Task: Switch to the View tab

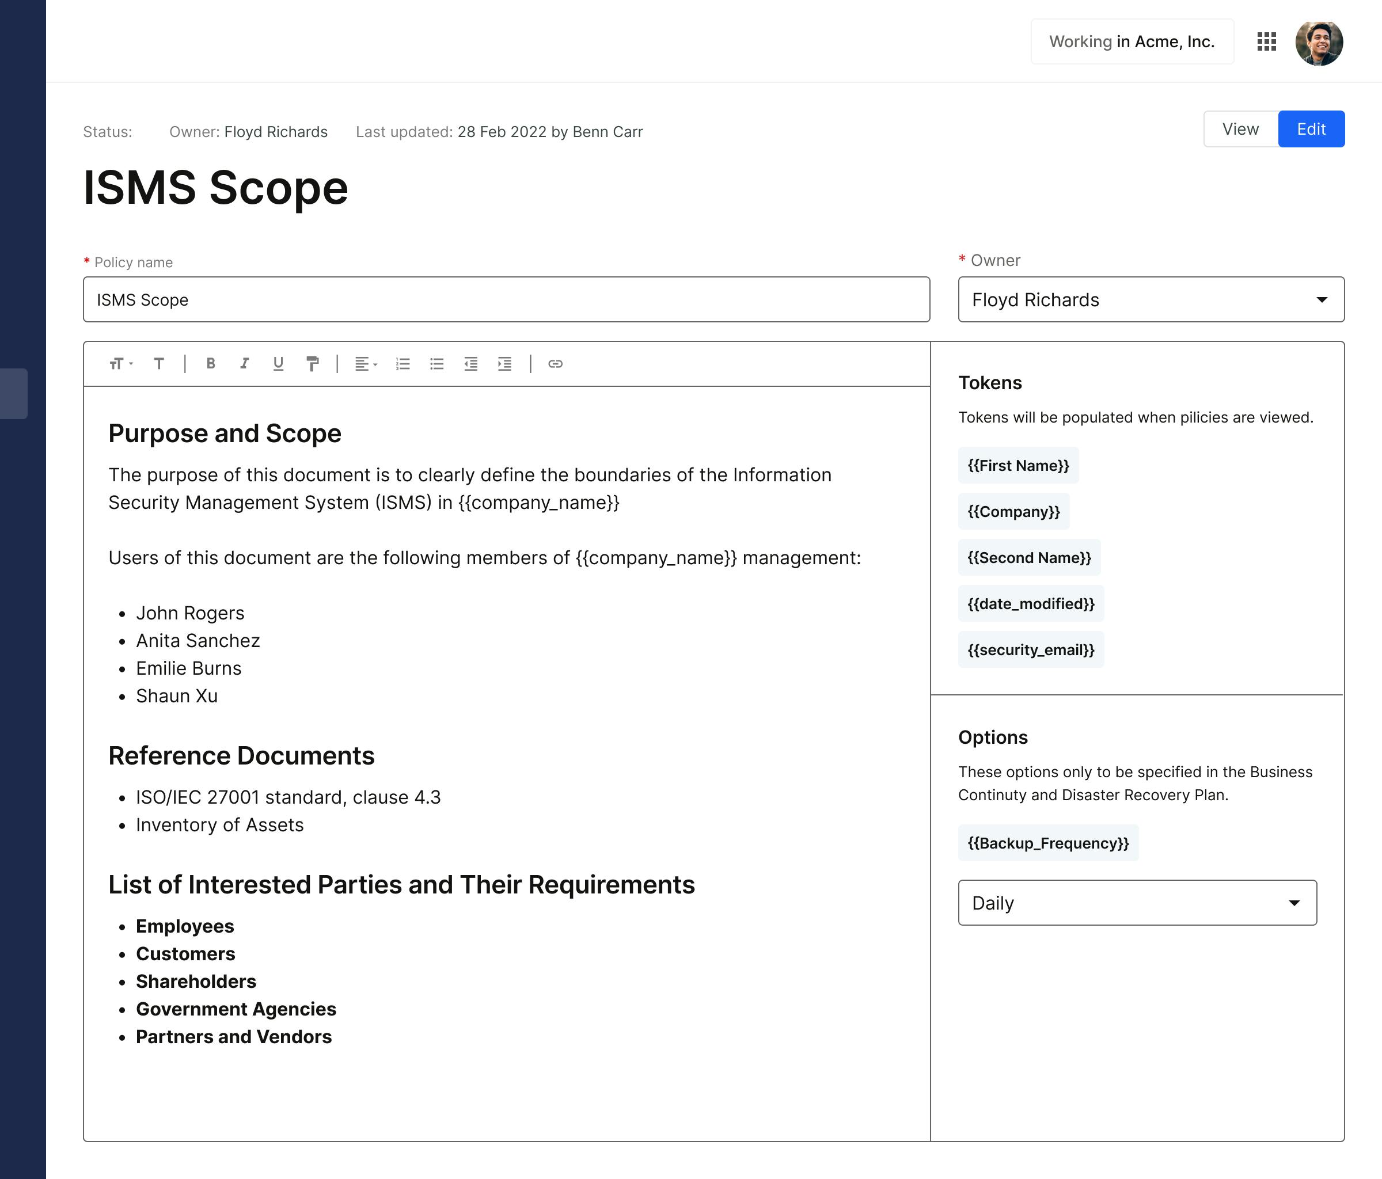Action: pos(1240,129)
